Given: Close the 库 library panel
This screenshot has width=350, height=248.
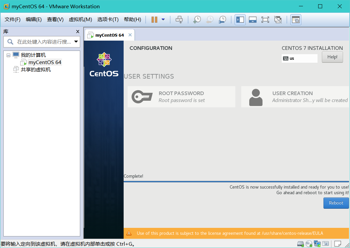Looking at the screenshot, I should pos(78,32).
